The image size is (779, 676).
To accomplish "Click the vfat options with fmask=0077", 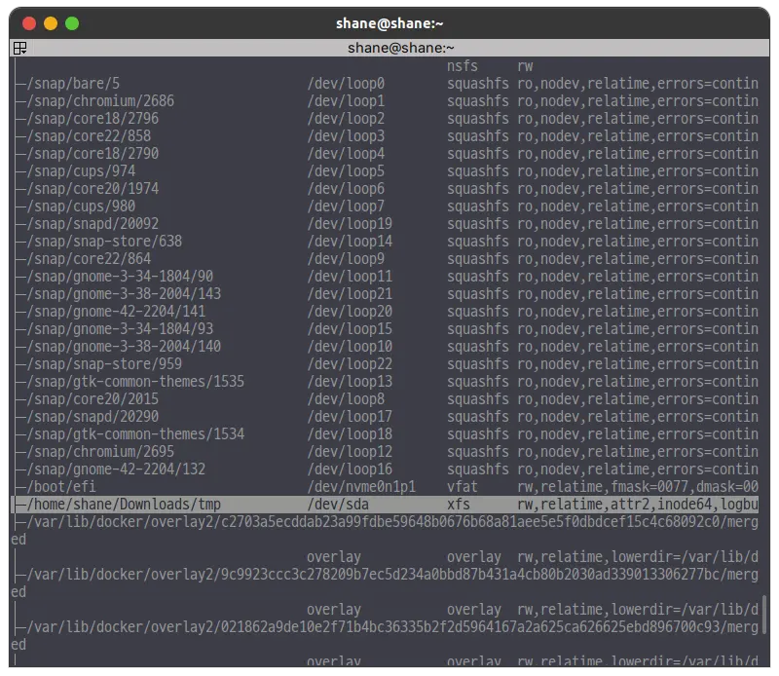I will pyautogui.click(x=638, y=487).
